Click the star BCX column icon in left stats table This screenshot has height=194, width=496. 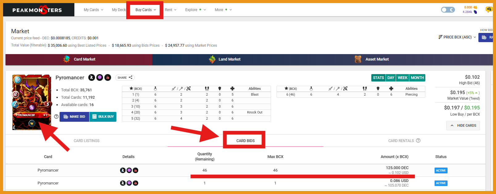pyautogui.click(x=131, y=88)
